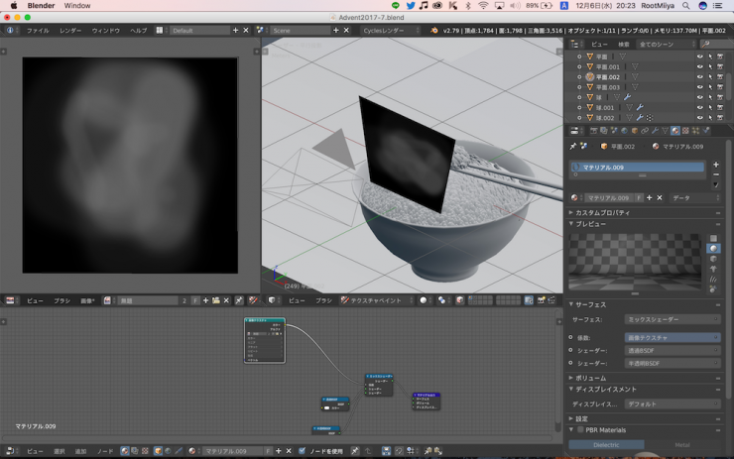Open the 係数 input dropdown (画像テクスチャ)
Viewport: 734px width, 459px height.
tap(673, 338)
